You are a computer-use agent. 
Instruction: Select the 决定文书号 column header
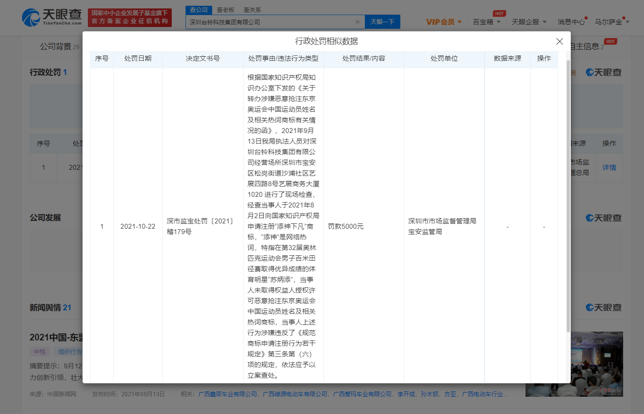tap(202, 59)
